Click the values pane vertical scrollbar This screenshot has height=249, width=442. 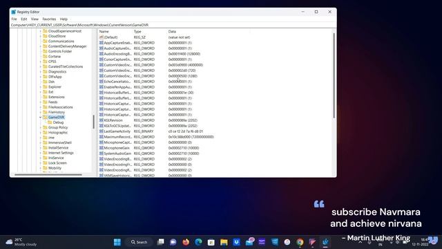point(334,75)
